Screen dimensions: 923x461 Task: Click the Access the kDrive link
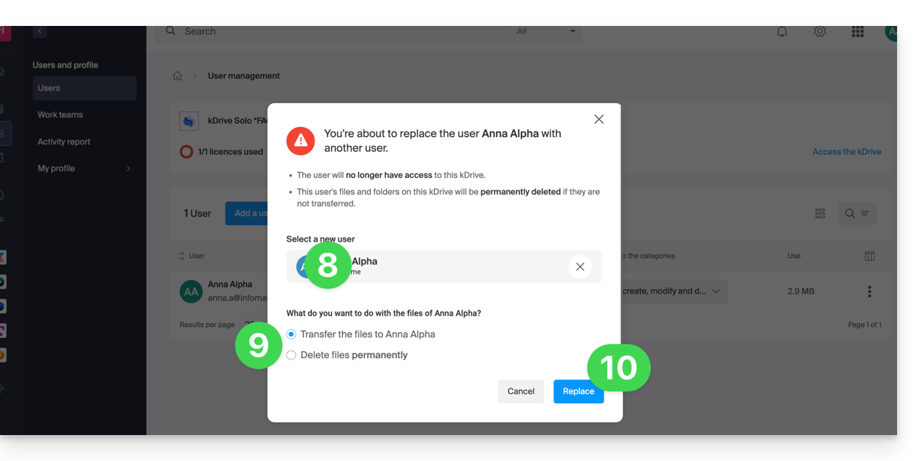pyautogui.click(x=847, y=152)
